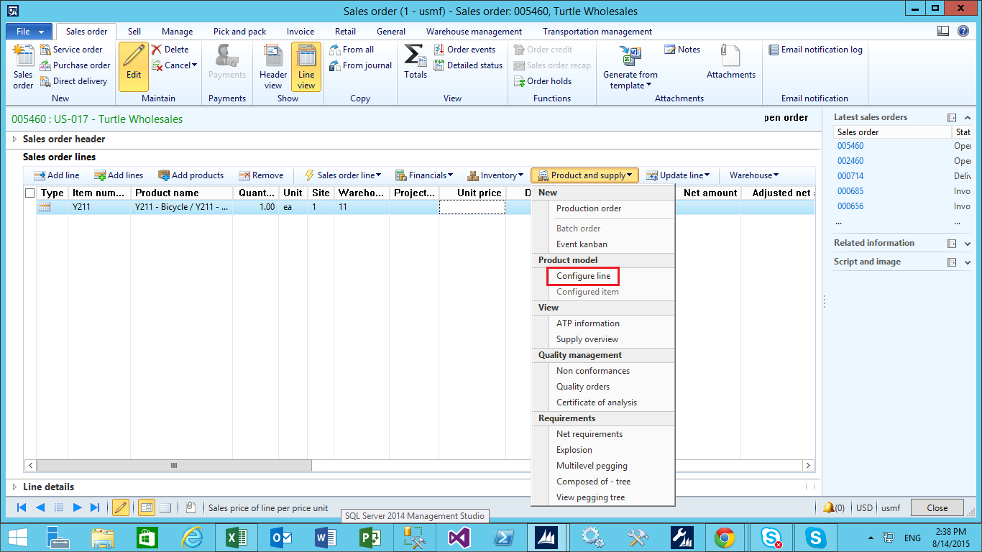
Task: Open the Totals sigma icon
Action: pyautogui.click(x=416, y=62)
